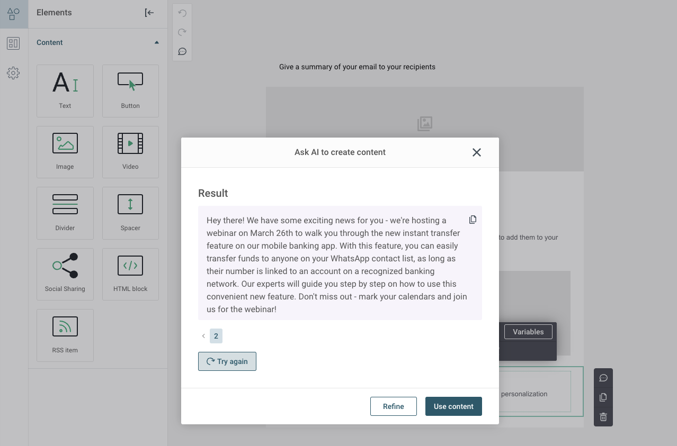Open the AI chat icon in top toolbar
Image resolution: width=677 pixels, height=446 pixels.
point(182,51)
